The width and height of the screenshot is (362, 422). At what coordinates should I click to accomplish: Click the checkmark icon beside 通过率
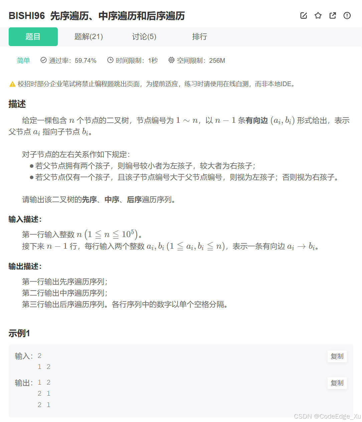coord(43,60)
